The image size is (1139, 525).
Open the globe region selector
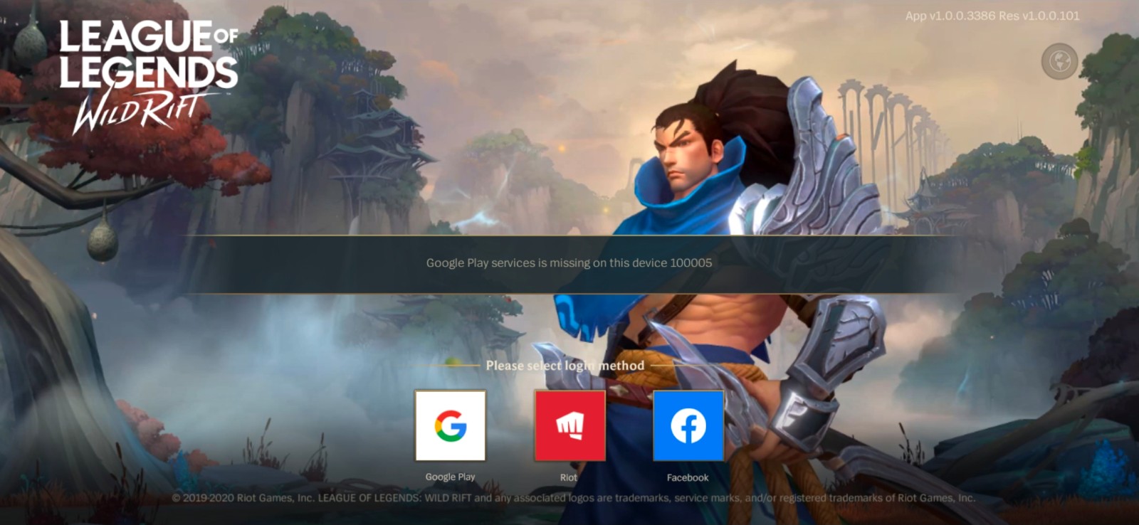[x=1059, y=61]
